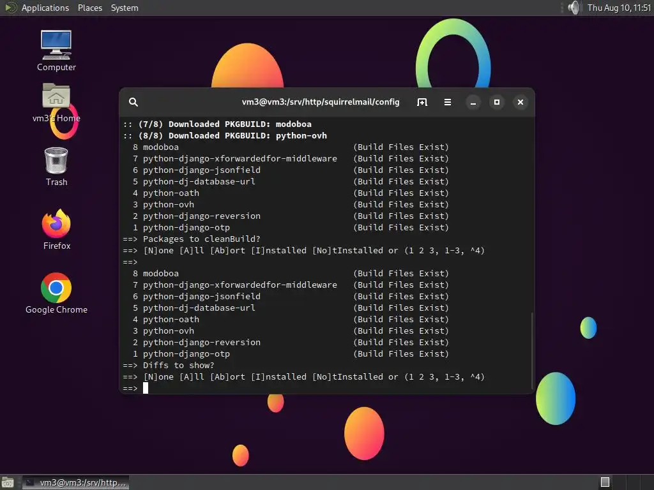Maximize the terminal window

497,102
